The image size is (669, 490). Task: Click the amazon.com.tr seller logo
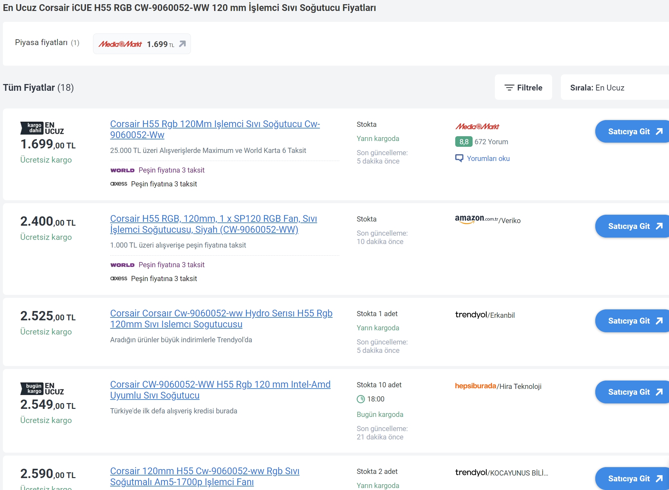point(476,220)
